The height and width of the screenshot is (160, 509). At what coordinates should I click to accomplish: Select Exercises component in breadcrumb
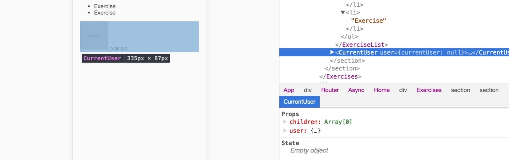coord(429,90)
